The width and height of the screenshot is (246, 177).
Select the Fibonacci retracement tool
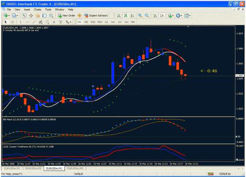coord(47,22)
